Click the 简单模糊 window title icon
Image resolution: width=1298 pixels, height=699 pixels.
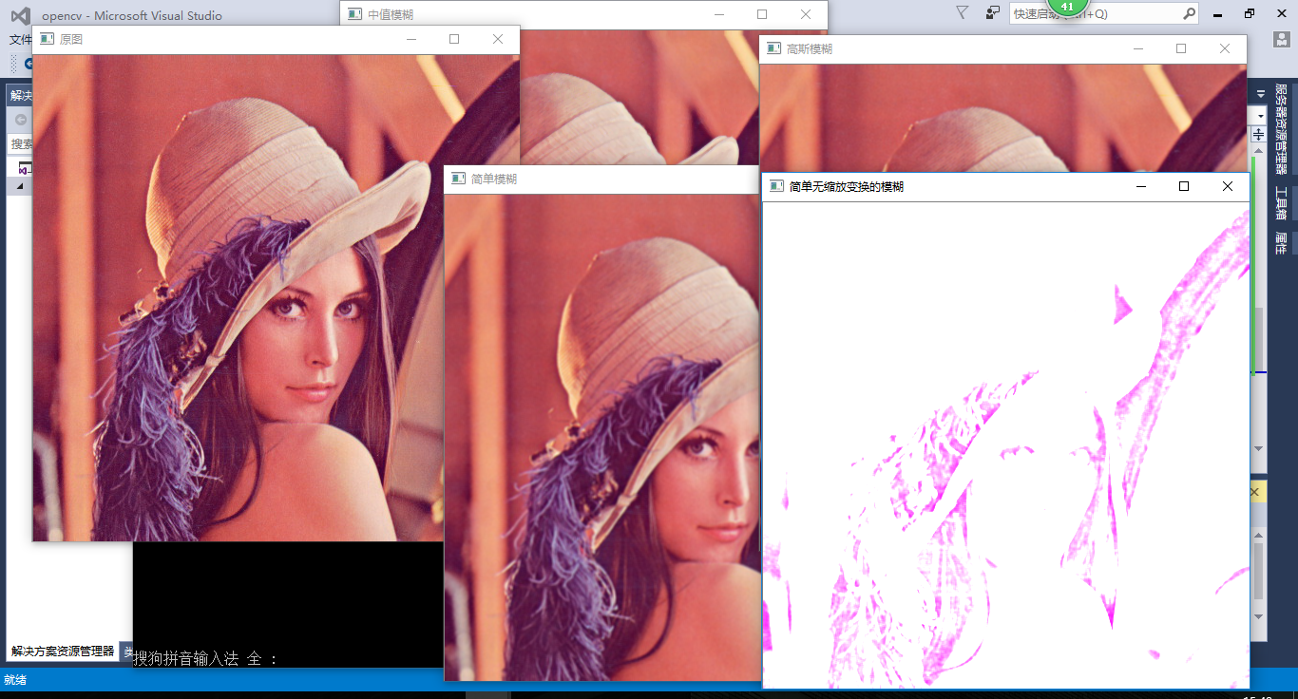click(458, 179)
